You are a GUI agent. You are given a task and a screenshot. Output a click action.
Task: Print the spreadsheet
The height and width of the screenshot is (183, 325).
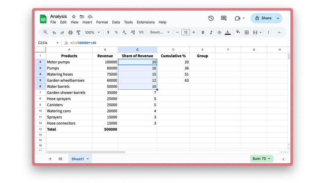(x=70, y=33)
